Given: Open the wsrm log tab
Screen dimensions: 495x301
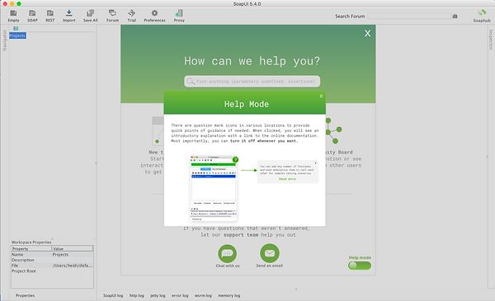Looking at the screenshot, I should [x=203, y=295].
